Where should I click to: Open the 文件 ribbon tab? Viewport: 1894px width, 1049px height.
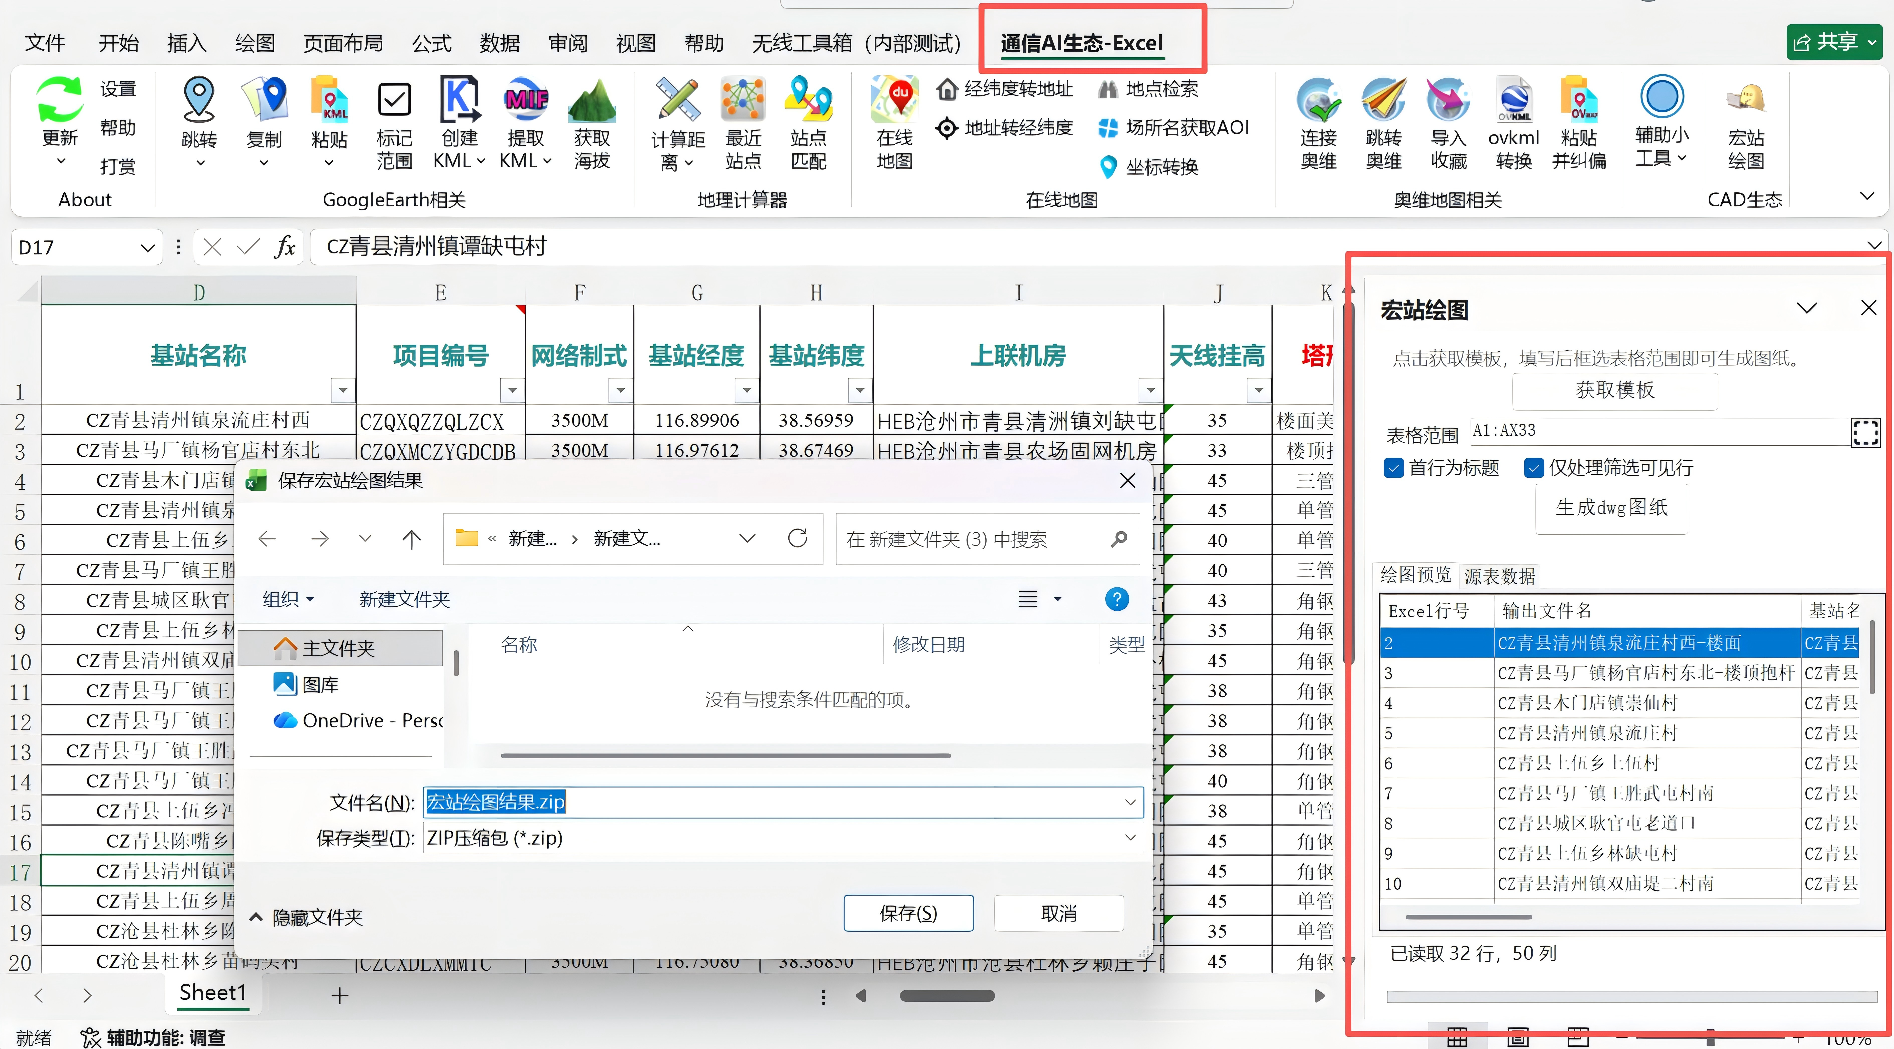pos(45,43)
